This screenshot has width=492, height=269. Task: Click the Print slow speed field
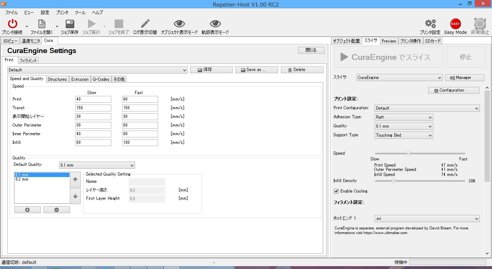[x=93, y=99]
